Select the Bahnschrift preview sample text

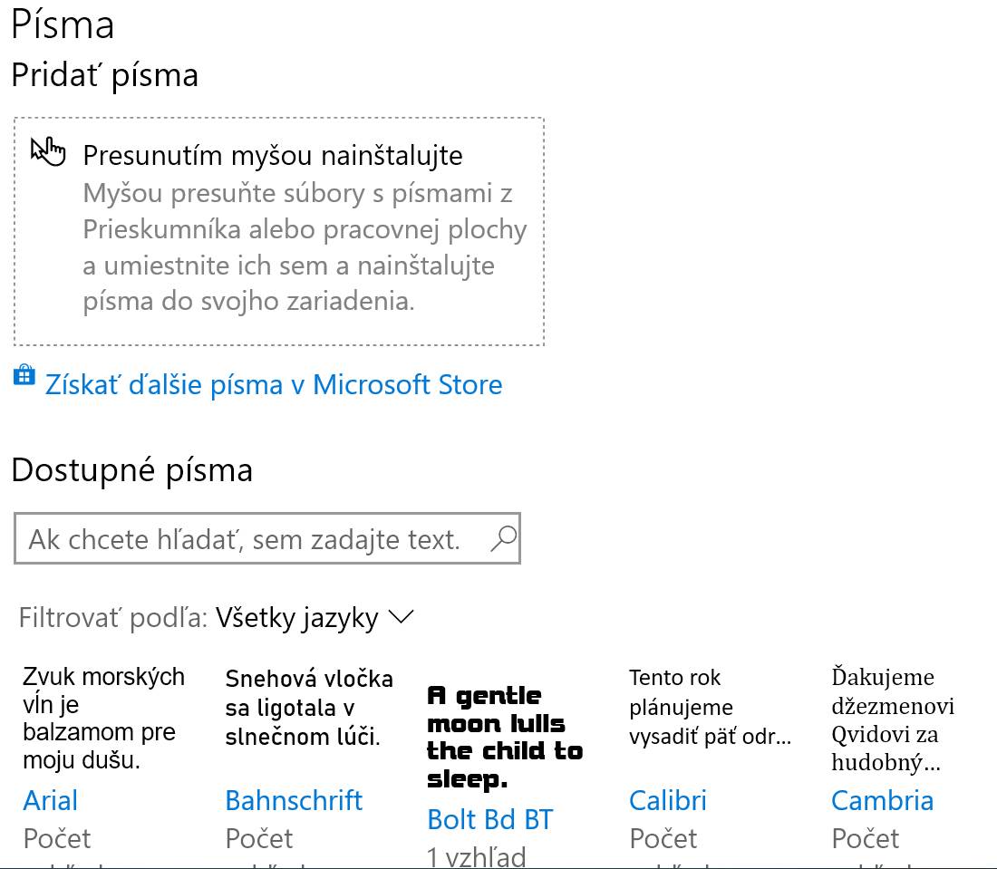309,708
